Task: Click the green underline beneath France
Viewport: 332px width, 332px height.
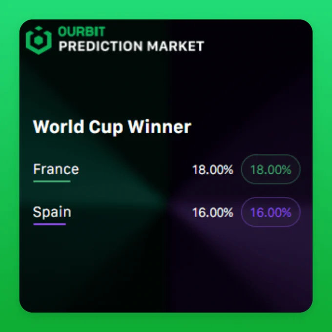Action: [52, 181]
